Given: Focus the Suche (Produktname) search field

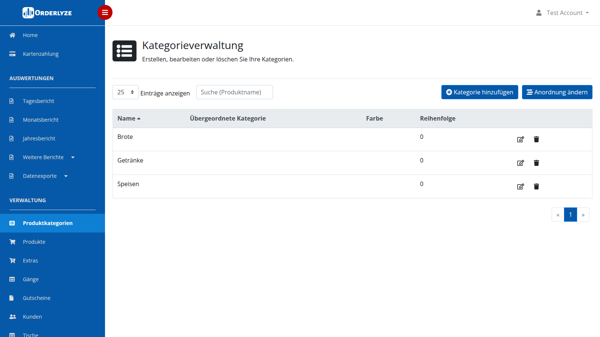Looking at the screenshot, I should pyautogui.click(x=234, y=92).
